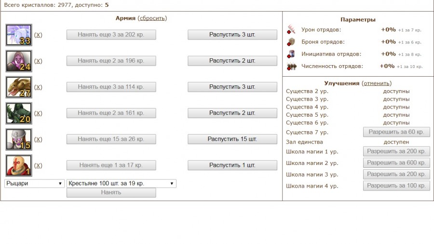Click Распустить 15 шт. button
Screen dimensions: 434x244
pyautogui.click(x=232, y=139)
